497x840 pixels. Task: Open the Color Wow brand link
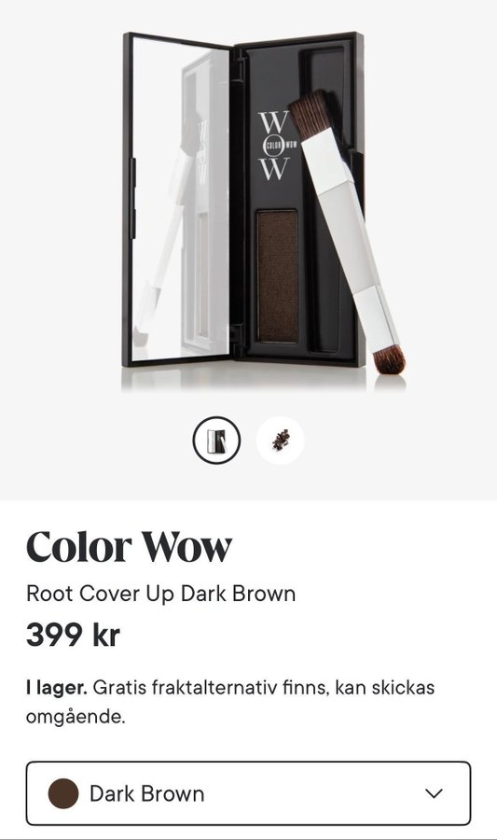(129, 547)
